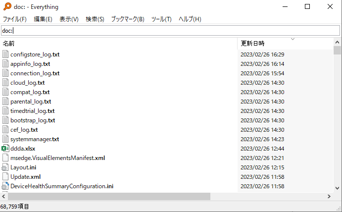Select the file name systemmanager.txt
The height and width of the screenshot is (212, 342).
tap(35, 139)
